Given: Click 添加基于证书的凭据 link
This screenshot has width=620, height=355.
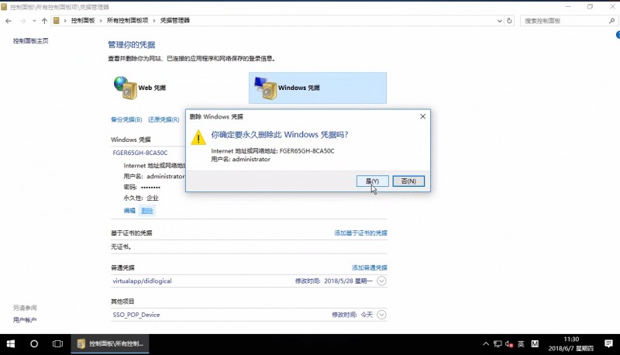Looking at the screenshot, I should [x=360, y=233].
